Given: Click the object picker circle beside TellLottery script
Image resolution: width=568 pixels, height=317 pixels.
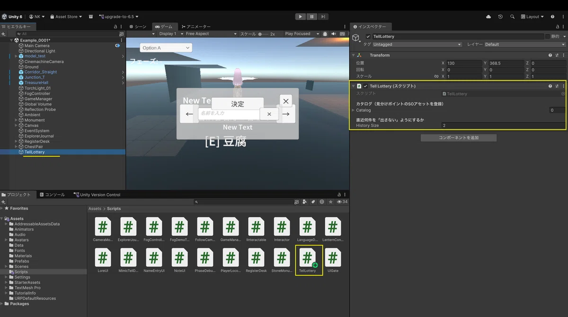Looking at the screenshot, I should click(563, 94).
